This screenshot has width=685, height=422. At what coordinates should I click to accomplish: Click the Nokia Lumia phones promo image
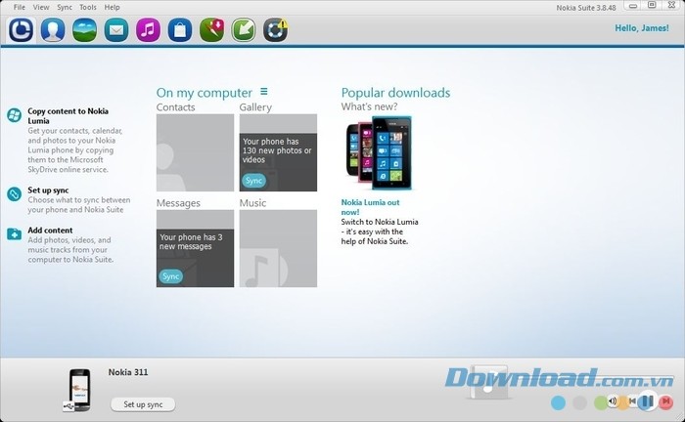point(379,152)
